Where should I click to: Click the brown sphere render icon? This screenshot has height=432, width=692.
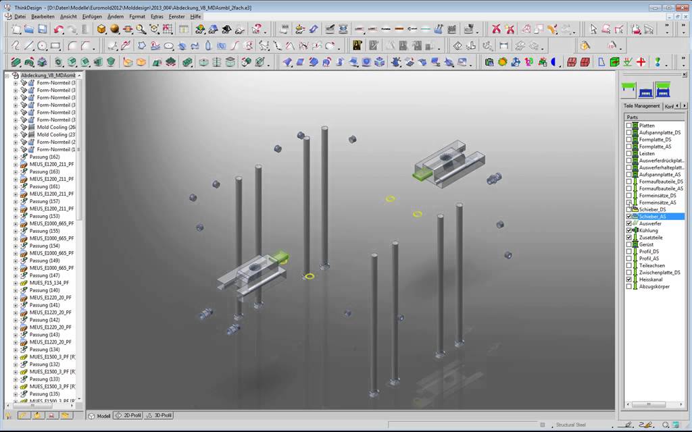click(x=115, y=30)
